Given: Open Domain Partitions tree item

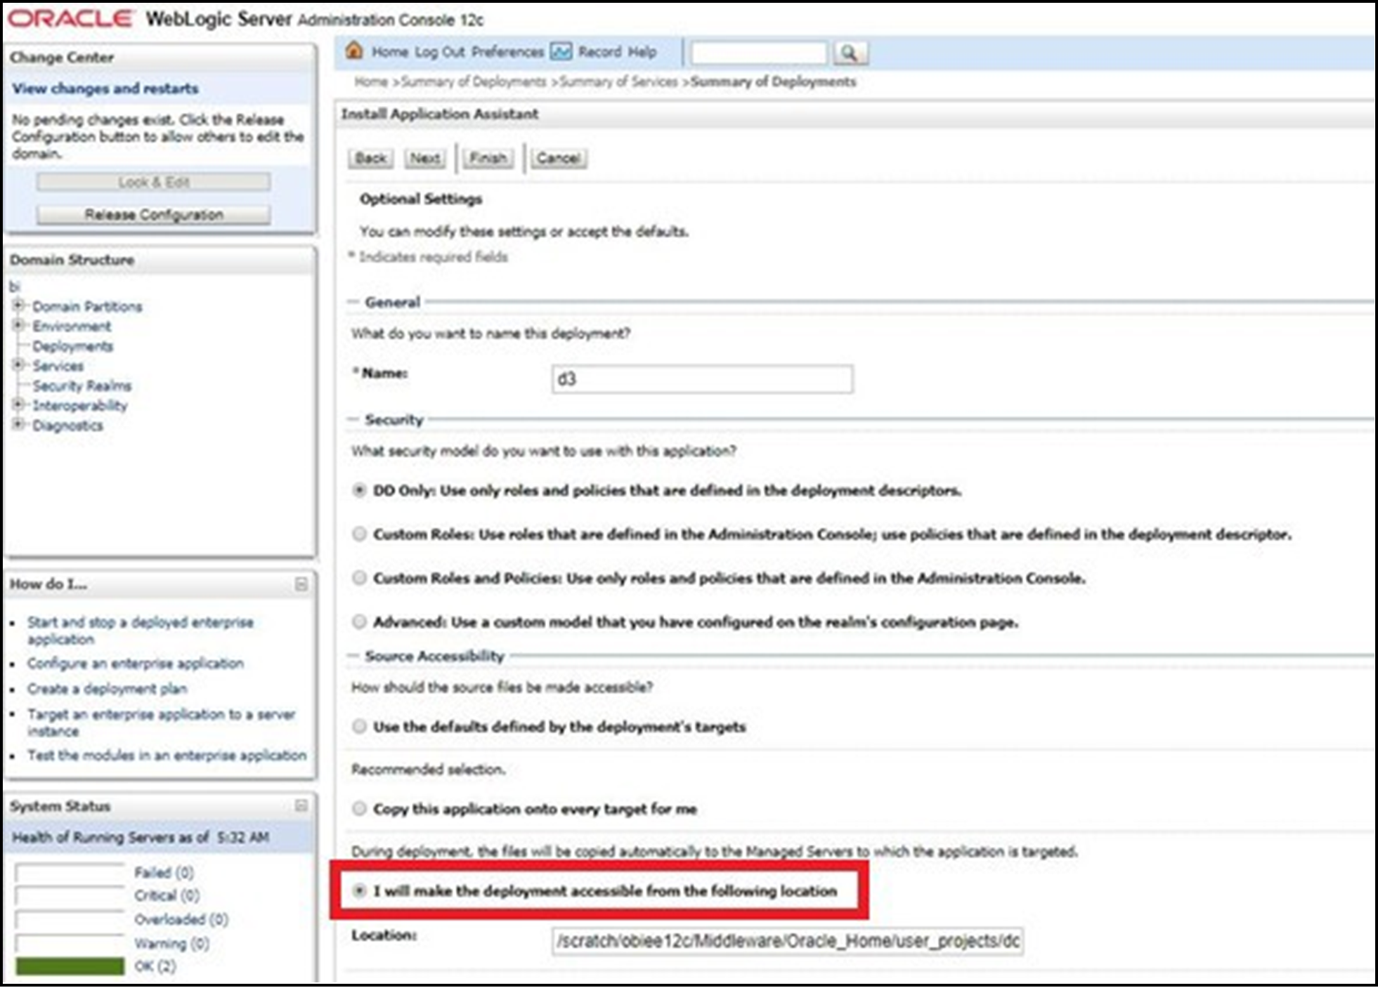Looking at the screenshot, I should pos(87,306).
